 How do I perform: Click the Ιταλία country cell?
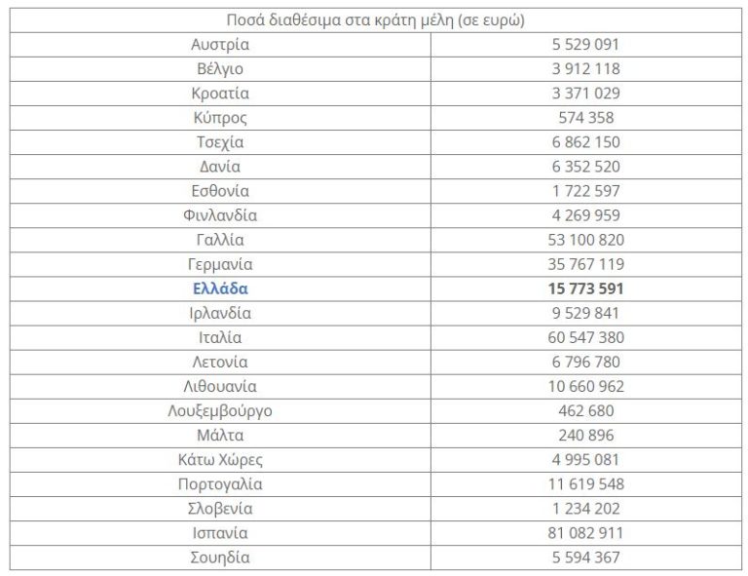pos(220,337)
